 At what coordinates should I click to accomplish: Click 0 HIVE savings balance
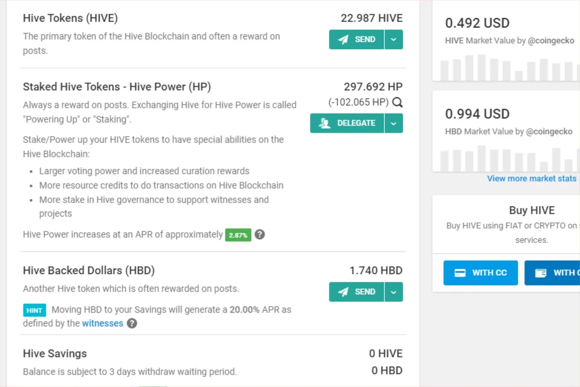coord(386,353)
